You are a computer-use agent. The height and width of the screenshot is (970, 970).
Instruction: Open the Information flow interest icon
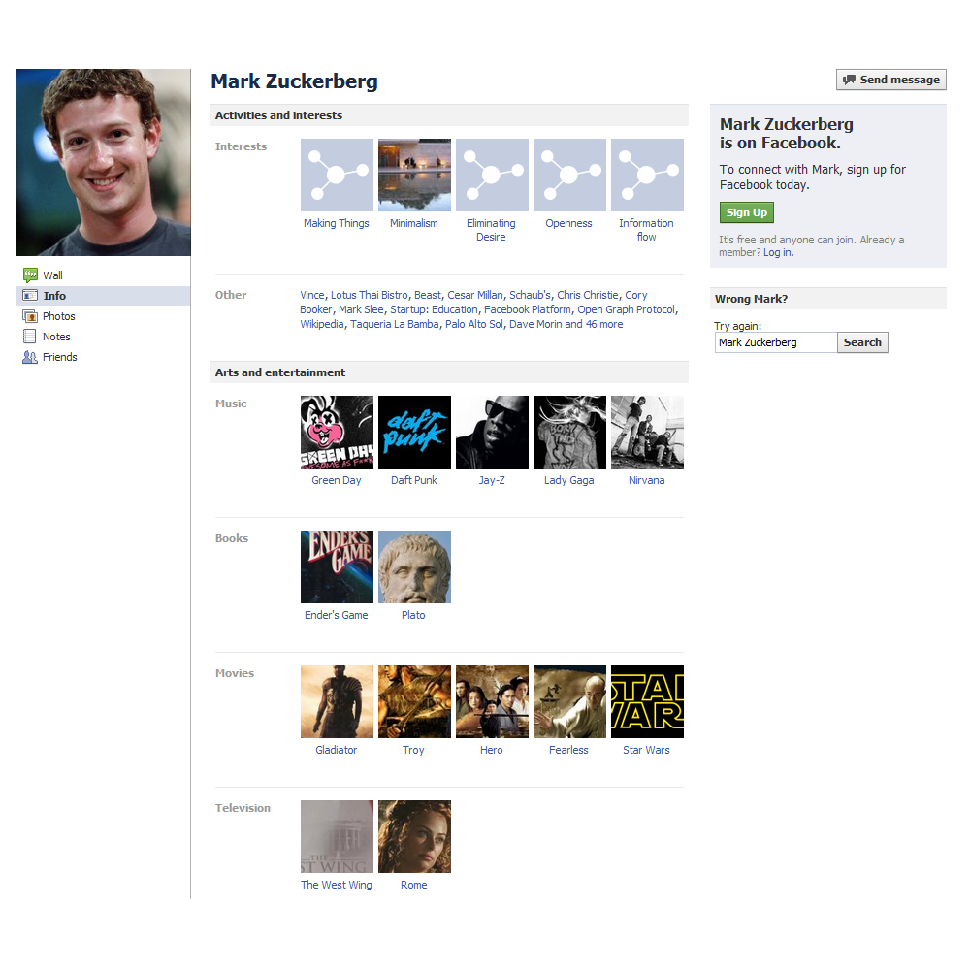tap(648, 175)
